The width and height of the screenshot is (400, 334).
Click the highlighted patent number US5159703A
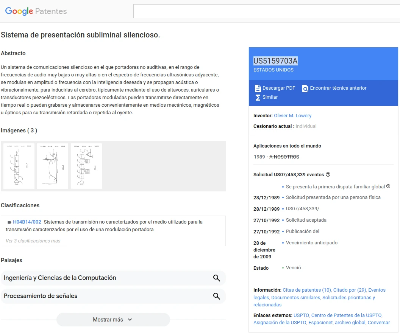[x=275, y=61]
